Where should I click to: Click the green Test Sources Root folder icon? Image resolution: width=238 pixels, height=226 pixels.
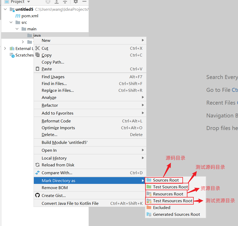click(x=149, y=187)
